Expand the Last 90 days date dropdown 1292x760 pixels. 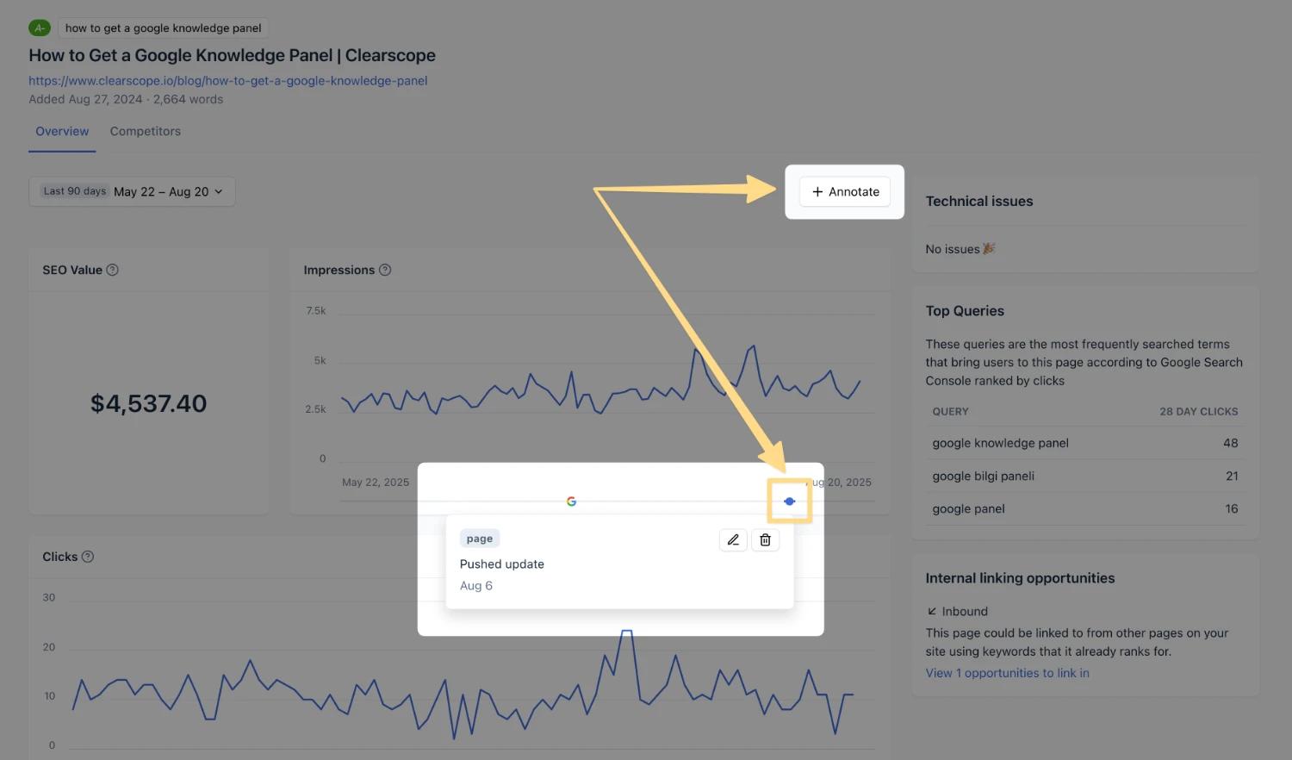(132, 191)
